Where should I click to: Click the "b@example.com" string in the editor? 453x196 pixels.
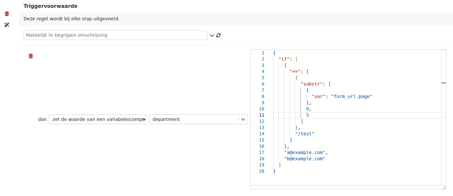coord(305,159)
